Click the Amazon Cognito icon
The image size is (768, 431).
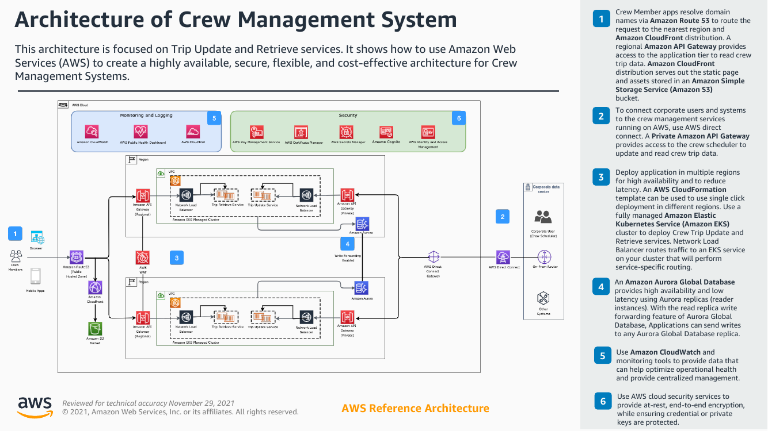tap(386, 132)
